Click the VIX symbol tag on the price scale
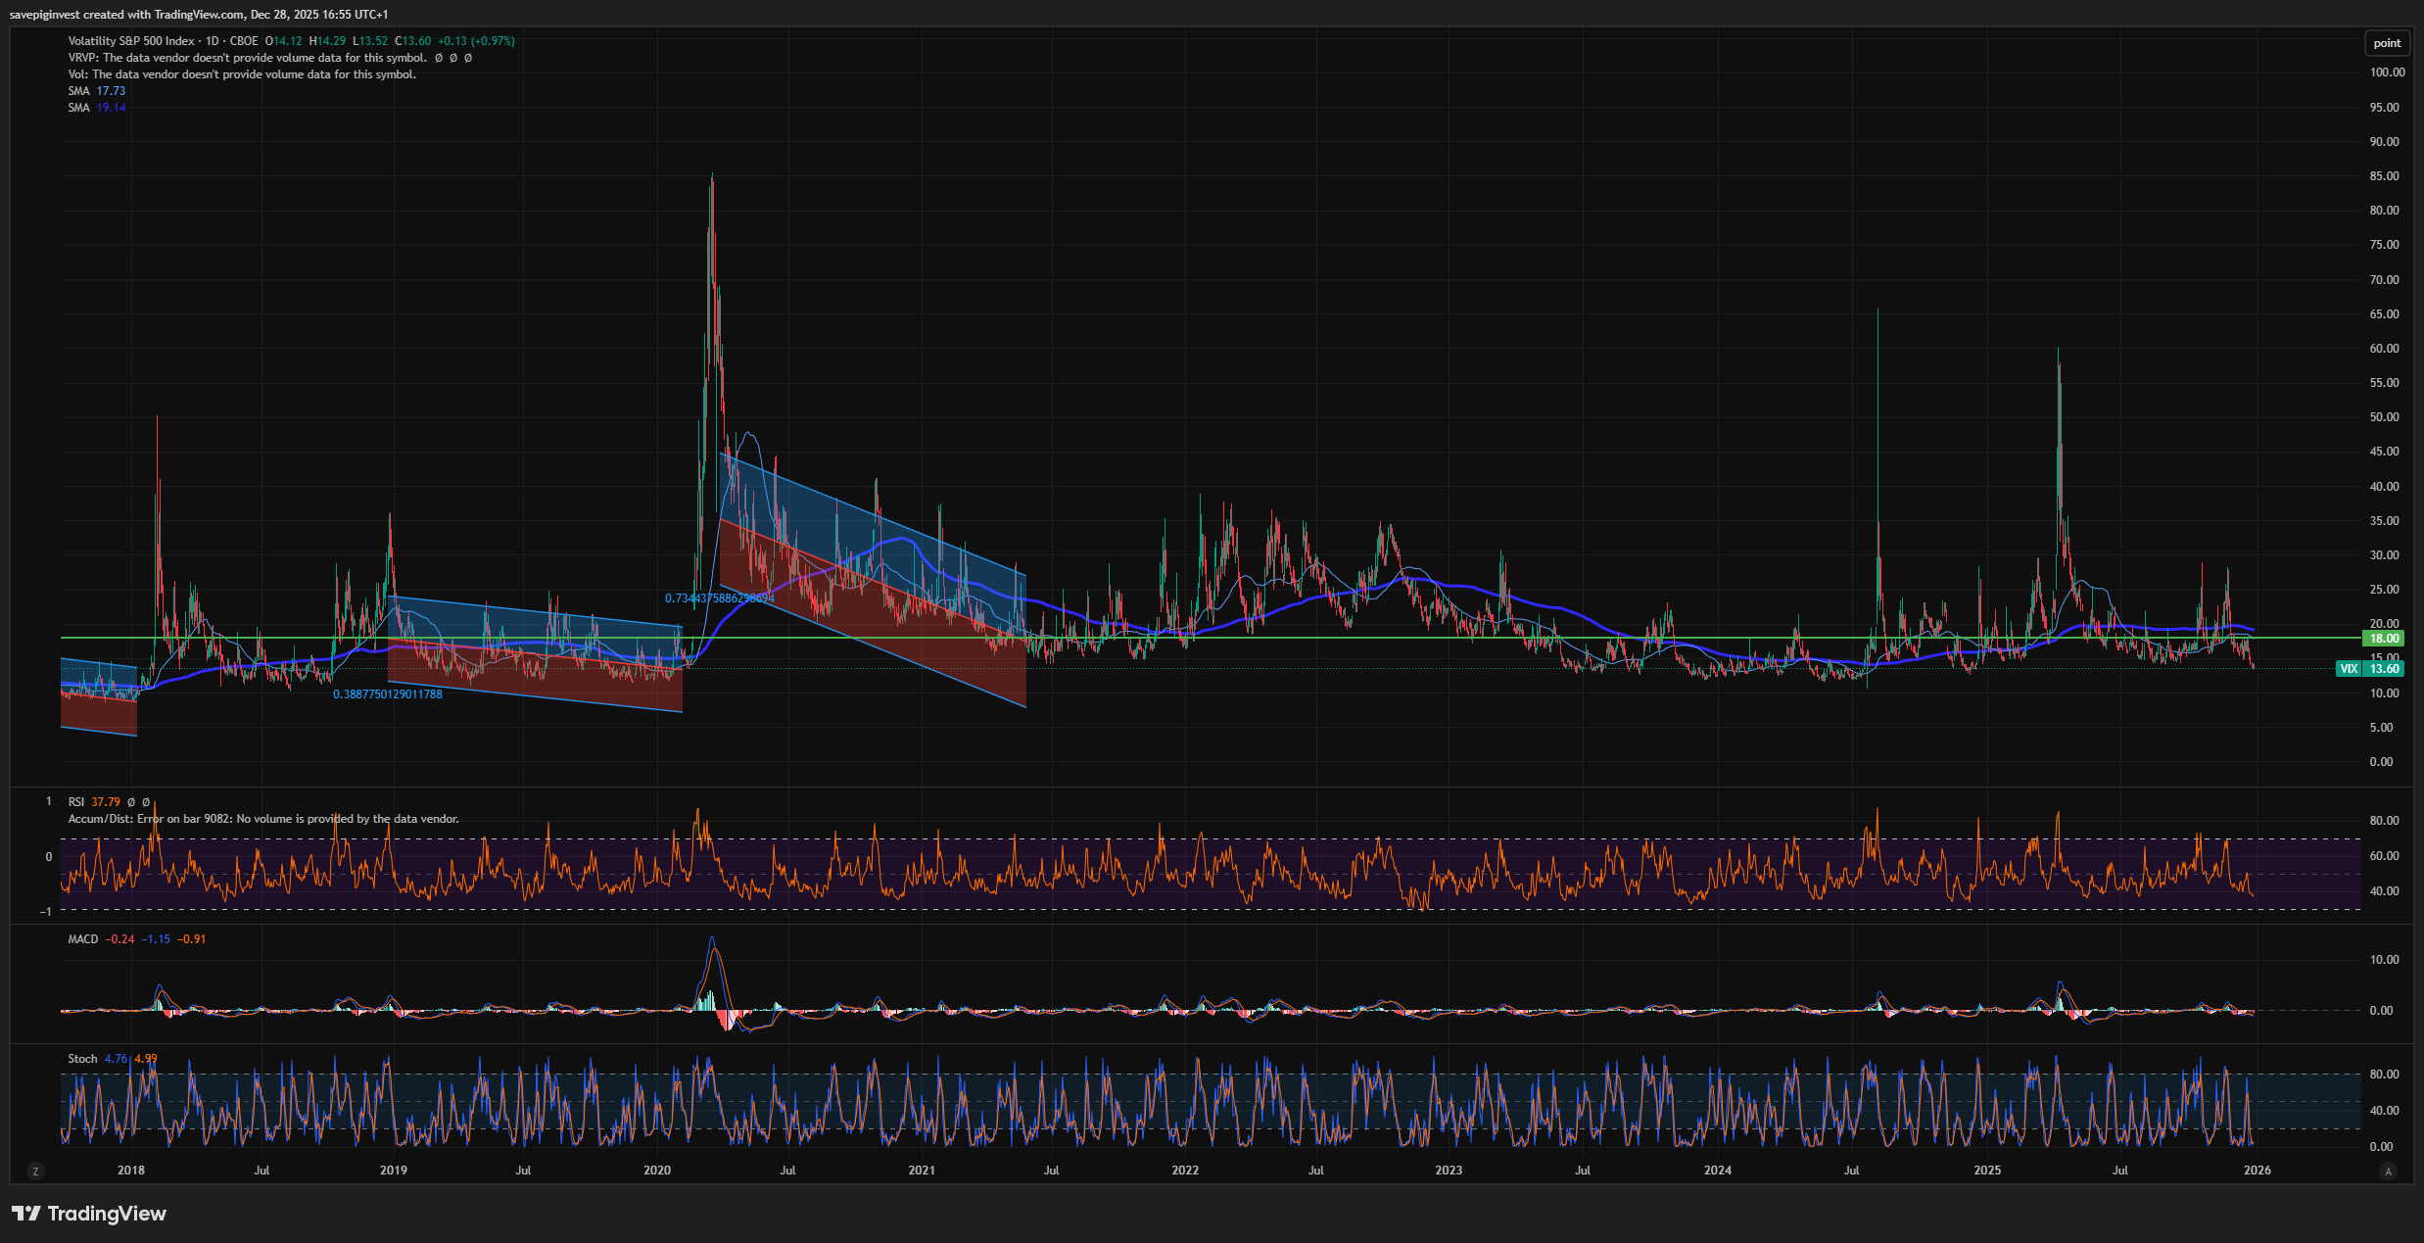Screen dimensions: 2424x1243 click(x=2349, y=669)
